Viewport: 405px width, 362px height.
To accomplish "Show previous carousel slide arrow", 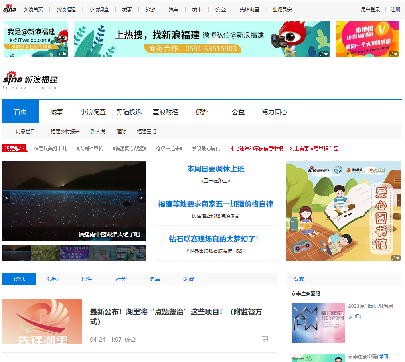I will tap(6, 198).
